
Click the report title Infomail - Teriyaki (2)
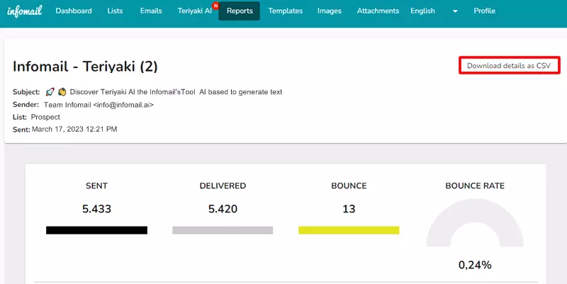[x=85, y=67]
